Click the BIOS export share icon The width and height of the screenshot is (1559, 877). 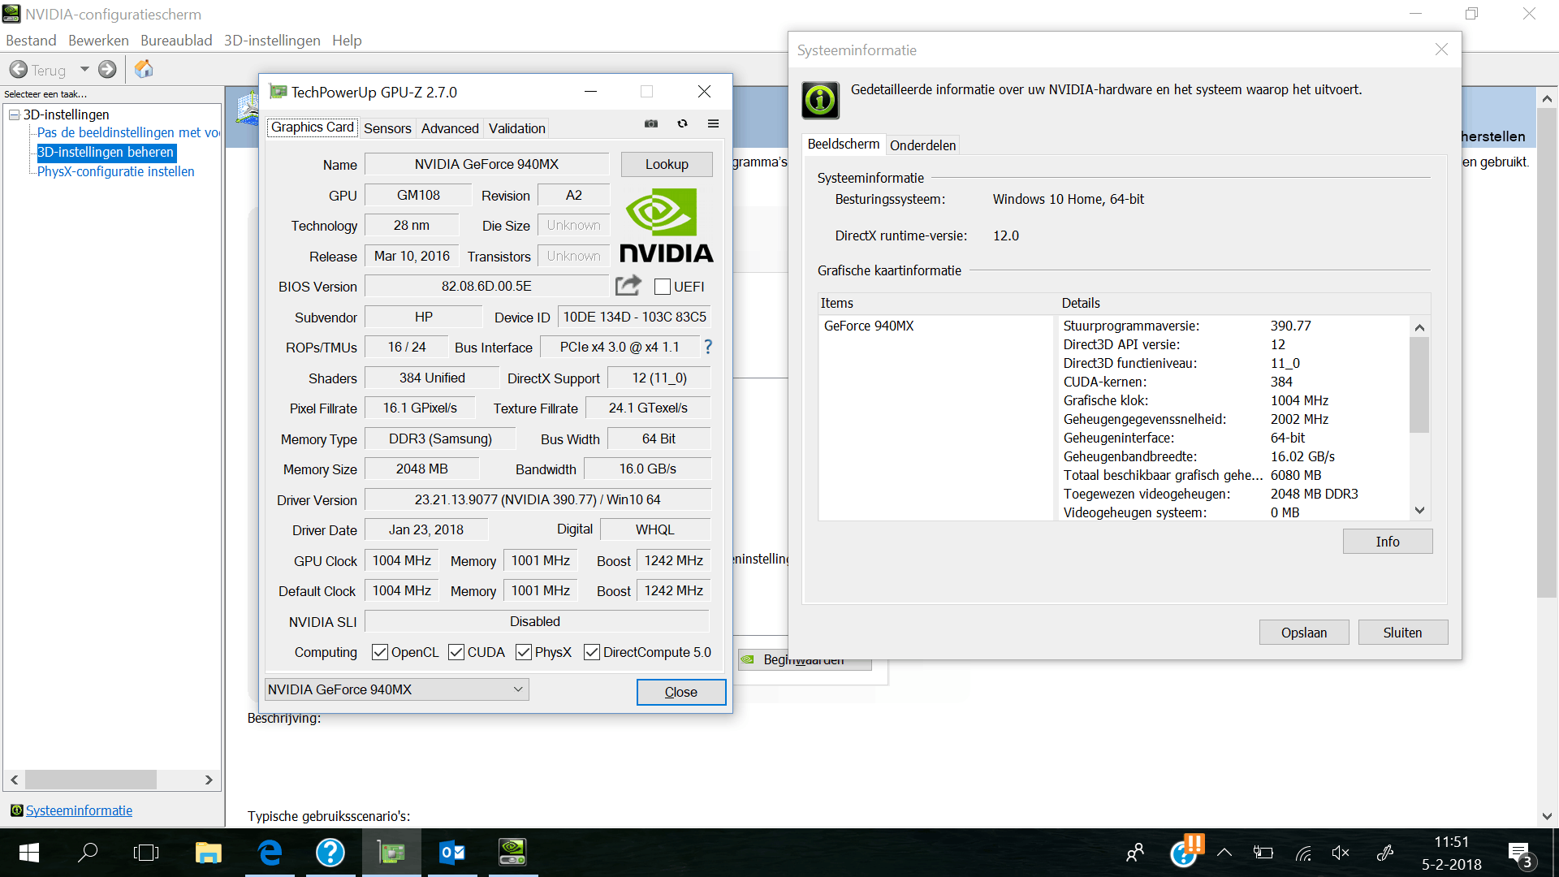click(628, 286)
